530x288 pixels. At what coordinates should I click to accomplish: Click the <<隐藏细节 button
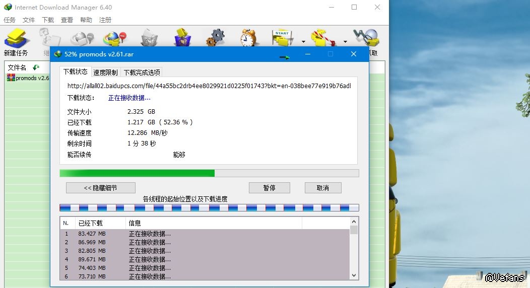pyautogui.click(x=101, y=188)
